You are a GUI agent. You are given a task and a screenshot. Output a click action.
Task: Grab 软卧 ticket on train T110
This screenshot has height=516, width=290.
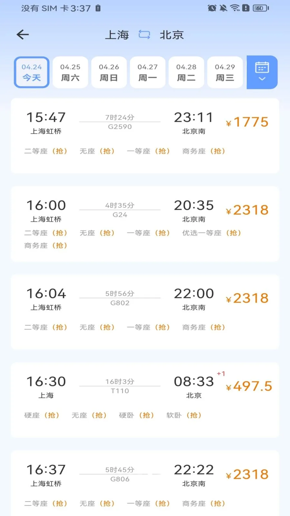click(x=183, y=415)
